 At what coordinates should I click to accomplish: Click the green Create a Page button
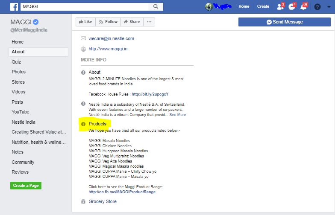pyautogui.click(x=26, y=186)
